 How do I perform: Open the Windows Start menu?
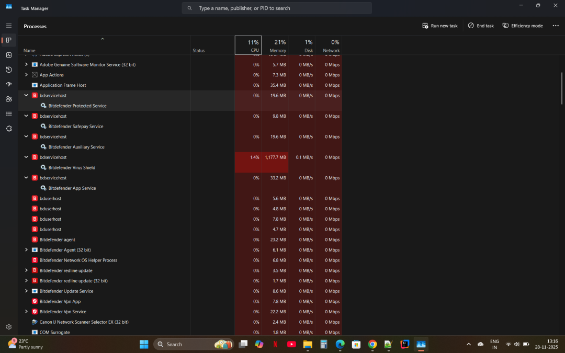144,344
